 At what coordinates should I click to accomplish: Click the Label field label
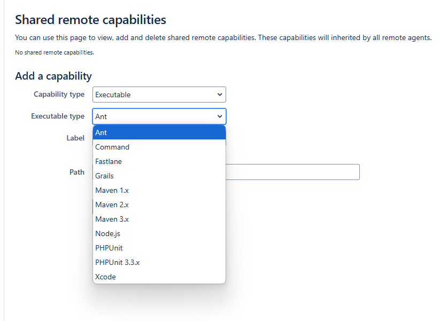[x=75, y=138]
